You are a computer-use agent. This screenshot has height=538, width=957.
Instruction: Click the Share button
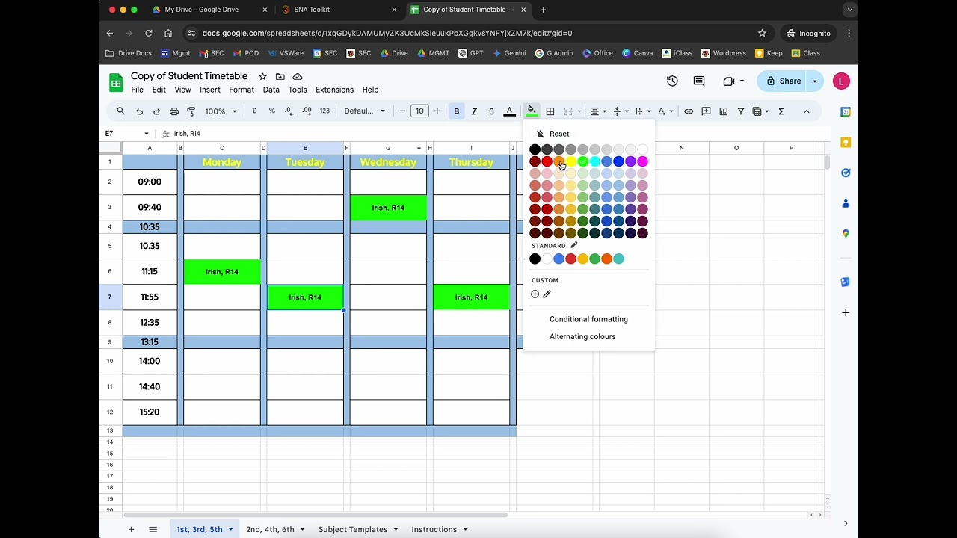coord(783,81)
